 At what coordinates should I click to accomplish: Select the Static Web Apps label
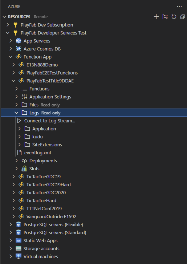pos(40,241)
